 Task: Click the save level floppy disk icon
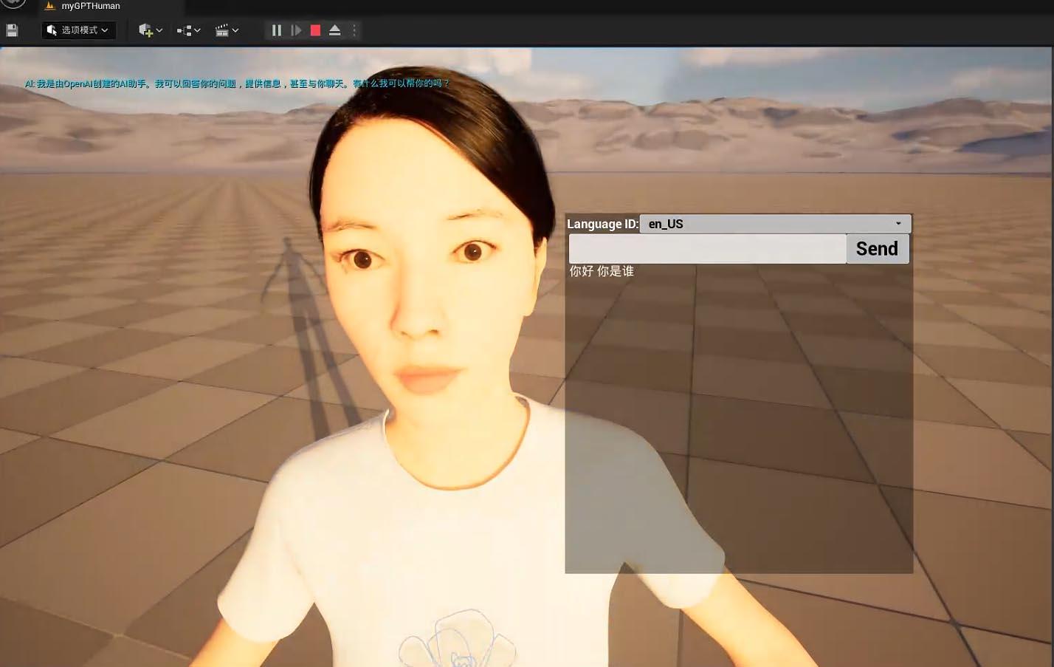pyautogui.click(x=12, y=30)
